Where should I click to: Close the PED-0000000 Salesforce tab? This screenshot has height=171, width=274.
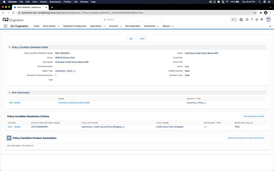[x=46, y=7]
